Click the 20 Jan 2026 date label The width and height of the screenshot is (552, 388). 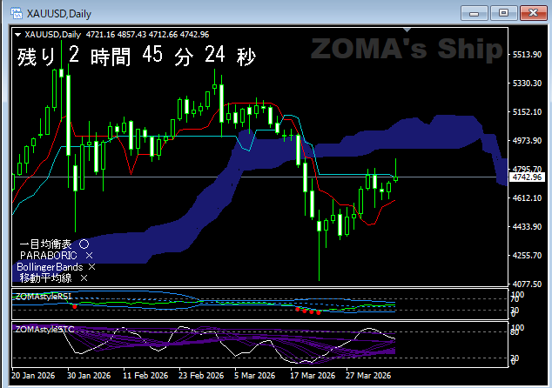click(x=33, y=376)
